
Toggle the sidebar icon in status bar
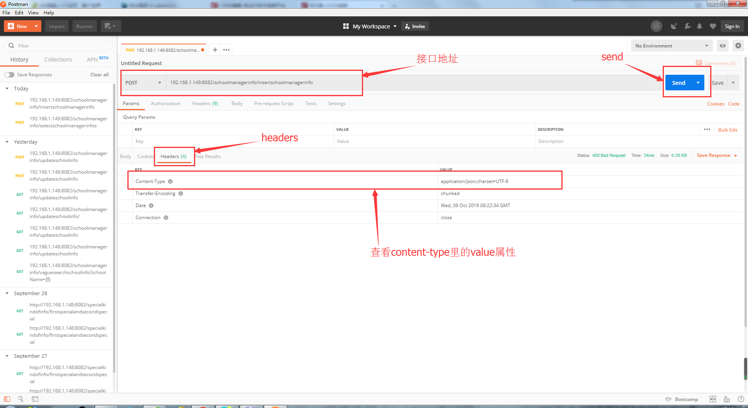point(7,399)
